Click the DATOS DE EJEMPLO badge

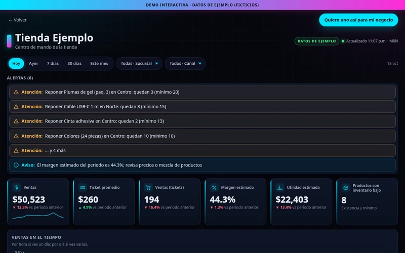coord(317,41)
